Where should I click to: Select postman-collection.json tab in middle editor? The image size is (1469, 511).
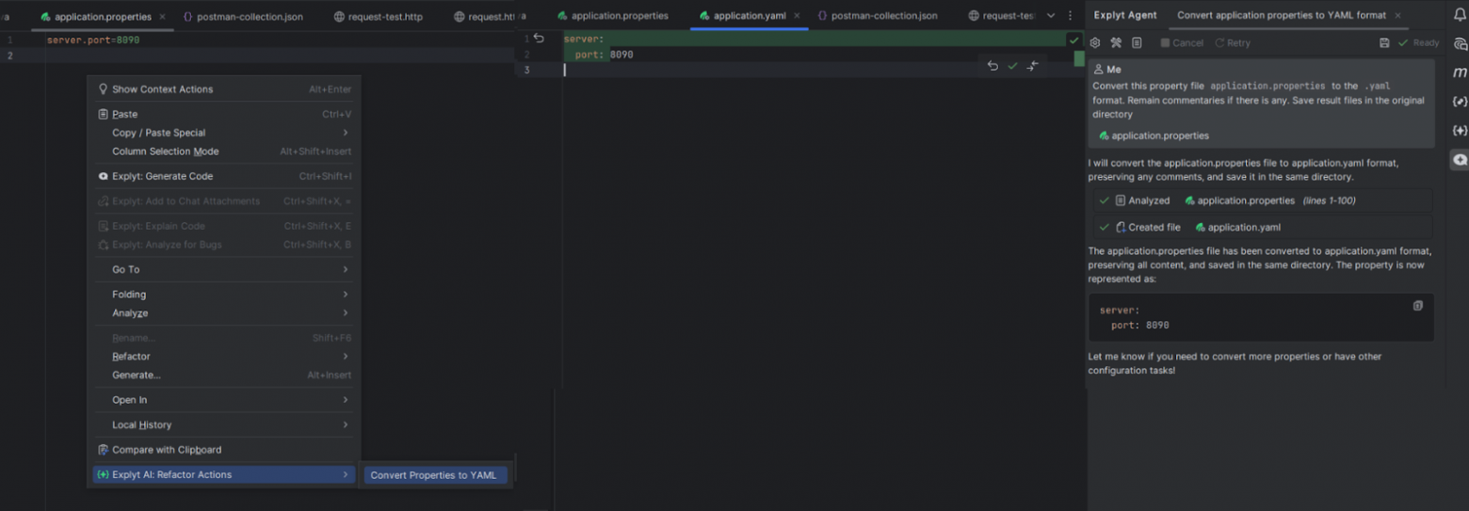[x=877, y=16]
